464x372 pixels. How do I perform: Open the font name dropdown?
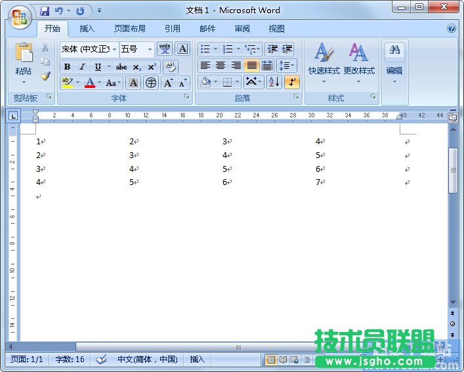point(114,49)
